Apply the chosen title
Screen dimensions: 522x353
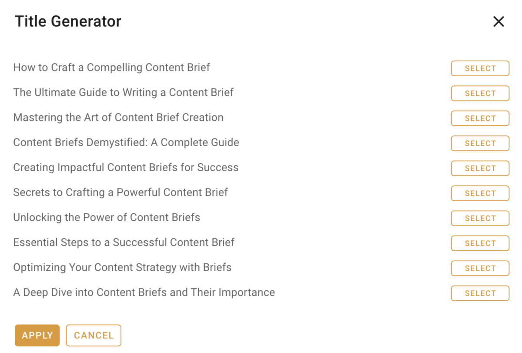coord(37,335)
